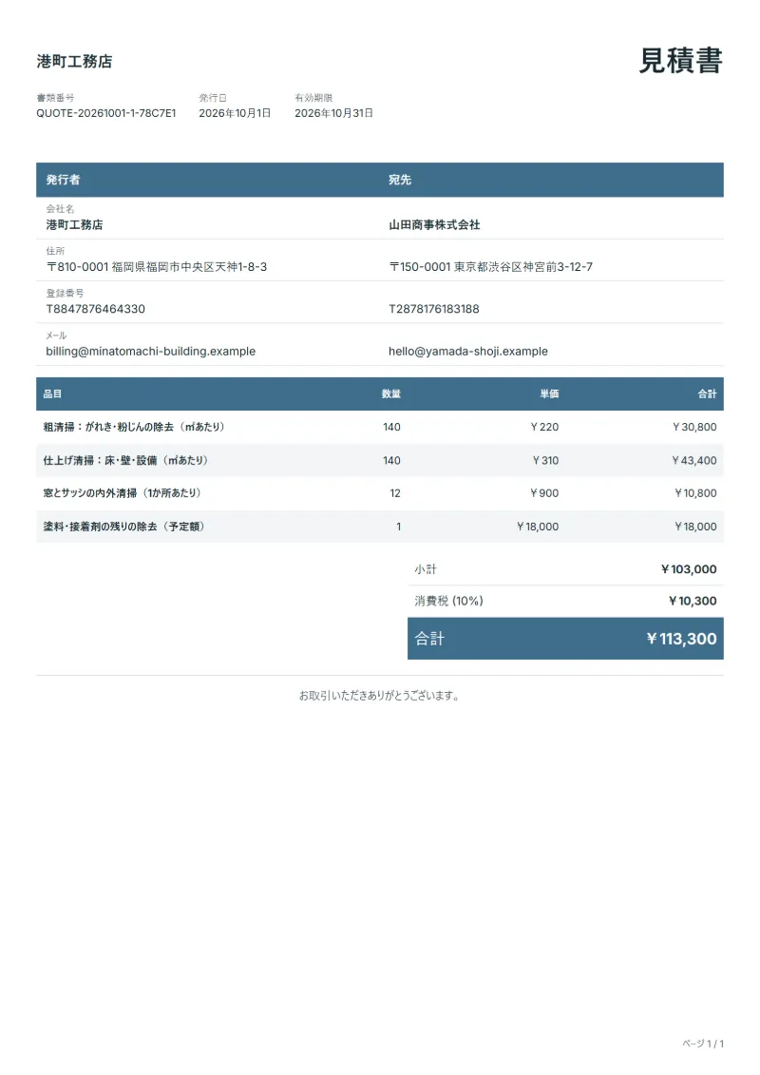Click the 消費税 (10%) label
760x1075 pixels.
pos(448,601)
